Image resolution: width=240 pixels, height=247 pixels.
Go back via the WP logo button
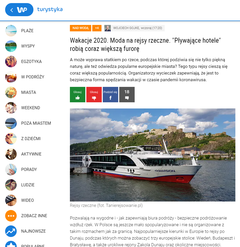[19, 10]
